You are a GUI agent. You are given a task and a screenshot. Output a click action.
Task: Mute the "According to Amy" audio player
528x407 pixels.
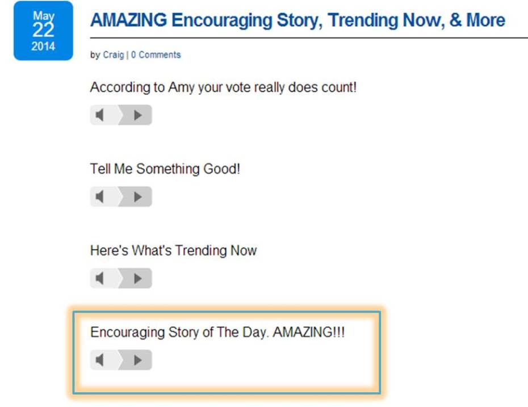100,115
